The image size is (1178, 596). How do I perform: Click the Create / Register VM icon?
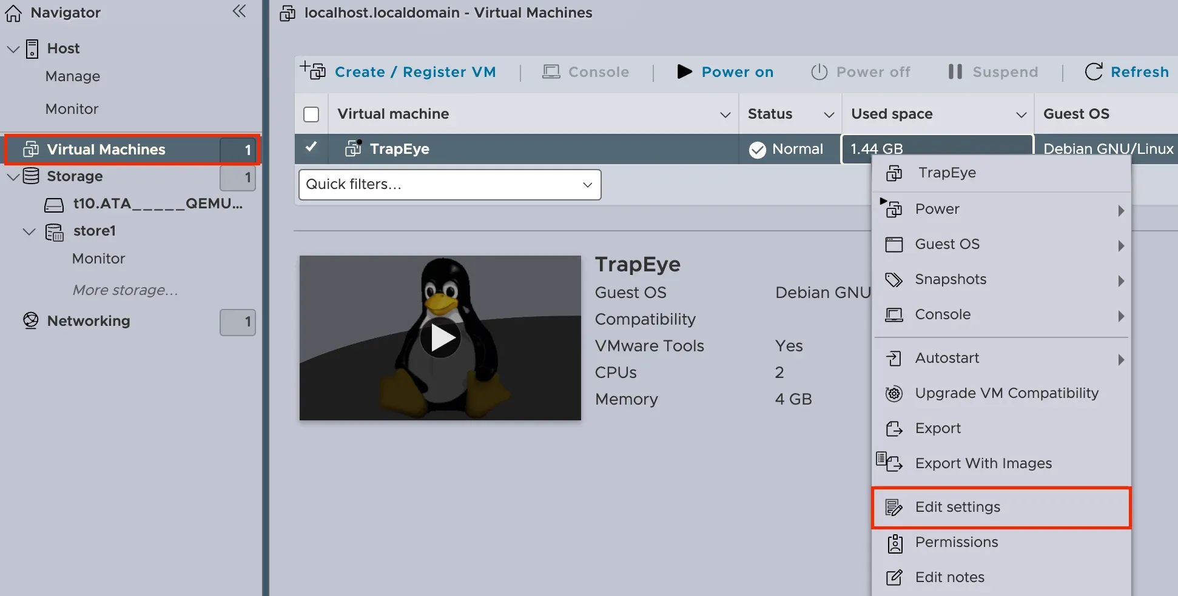(x=313, y=71)
